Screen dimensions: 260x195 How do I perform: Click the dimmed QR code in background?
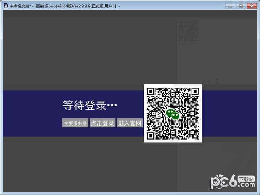[x=188, y=30]
